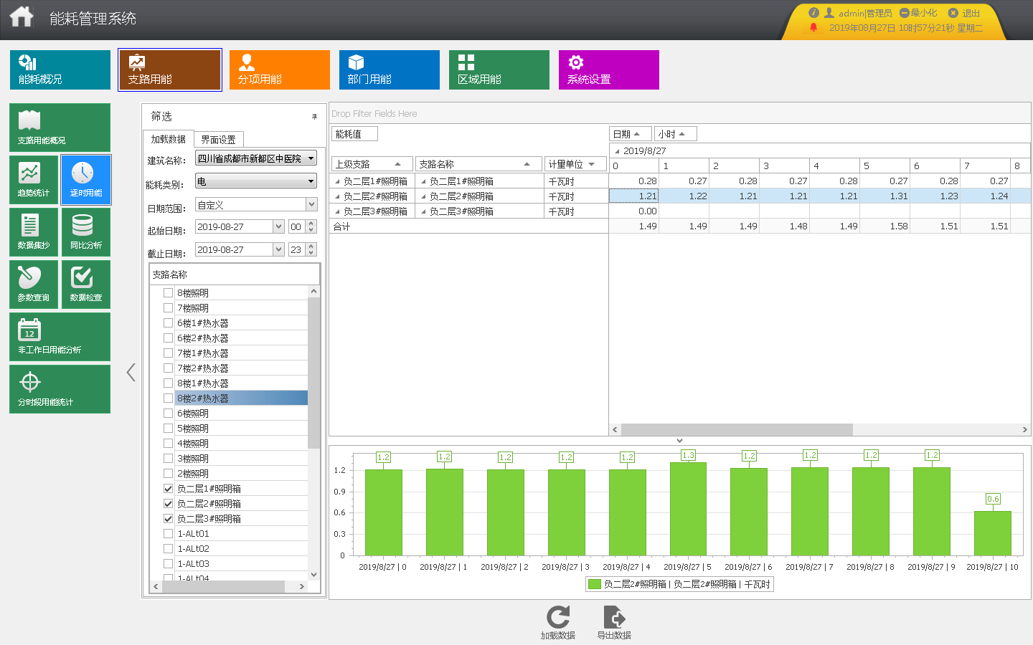Check the 8楼照明 checkbox
Viewport: 1033px width, 645px height.
169,293
